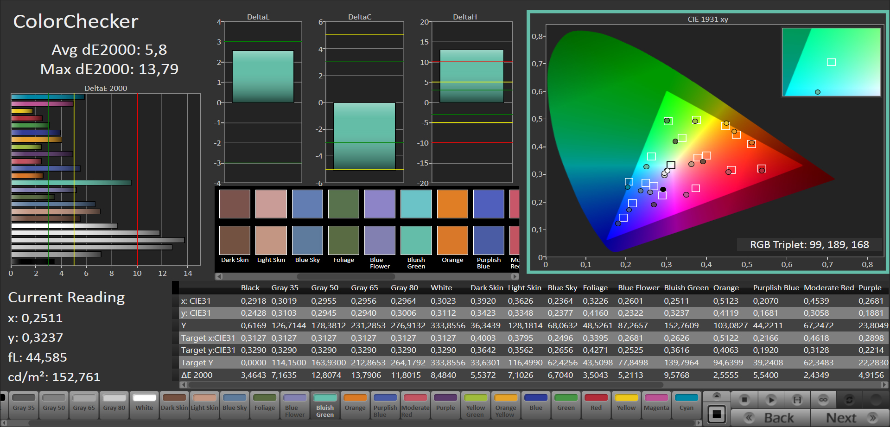Pick the Yellow Green patch button
Screen dimensions: 890x427
pos(476,405)
